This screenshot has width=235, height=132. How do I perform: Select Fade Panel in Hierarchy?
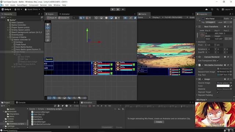21,45
